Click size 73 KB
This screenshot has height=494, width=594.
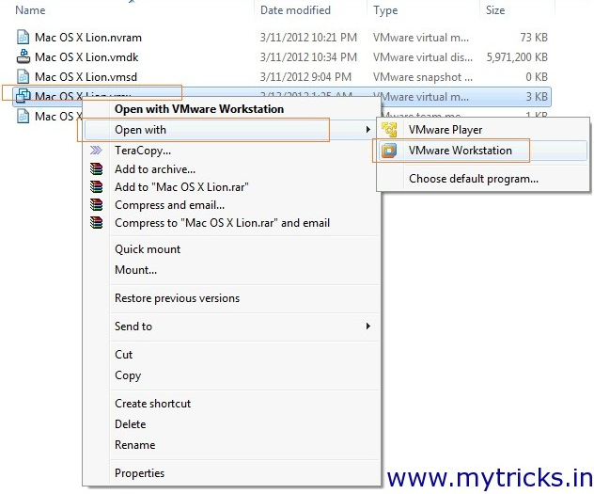[x=534, y=38]
